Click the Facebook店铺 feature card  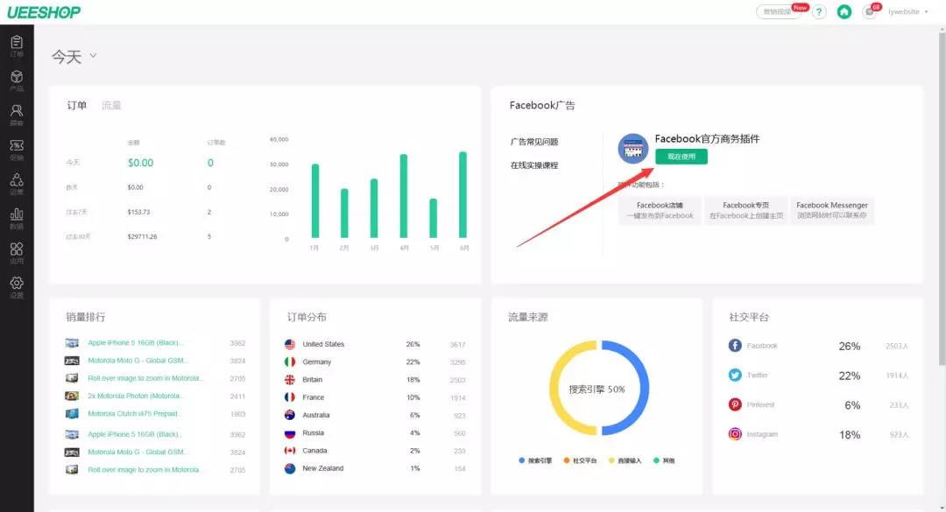coord(660,210)
